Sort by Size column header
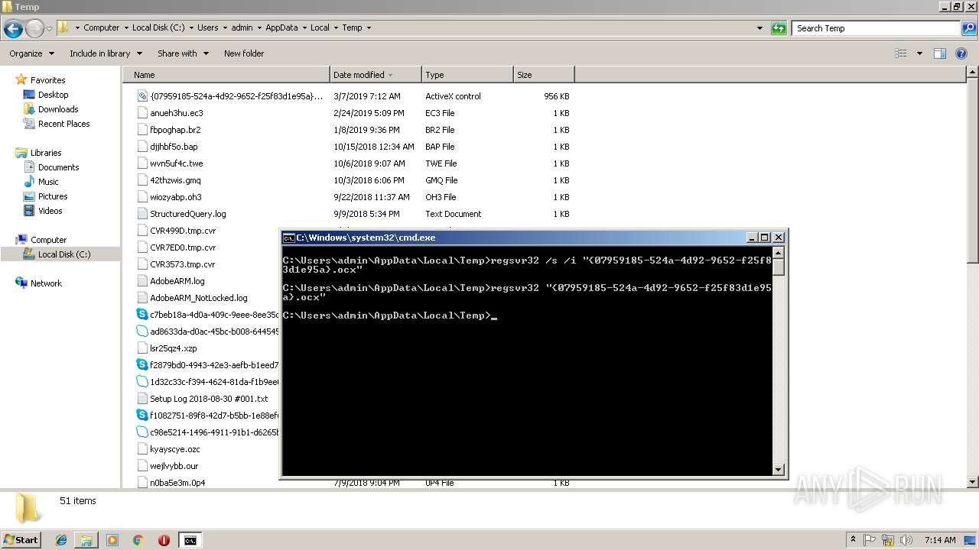The image size is (979, 550). coord(544,75)
